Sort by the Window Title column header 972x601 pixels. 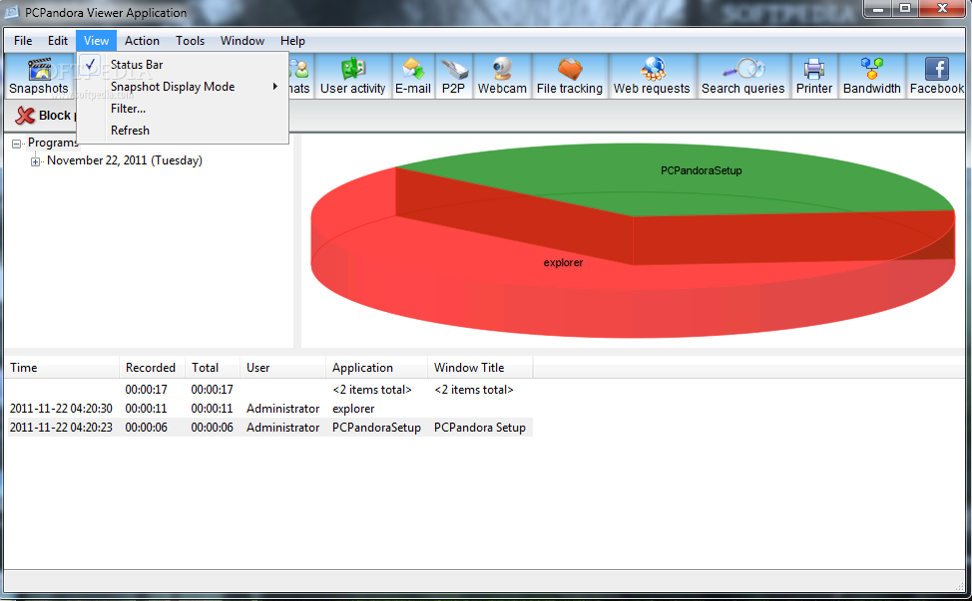480,368
